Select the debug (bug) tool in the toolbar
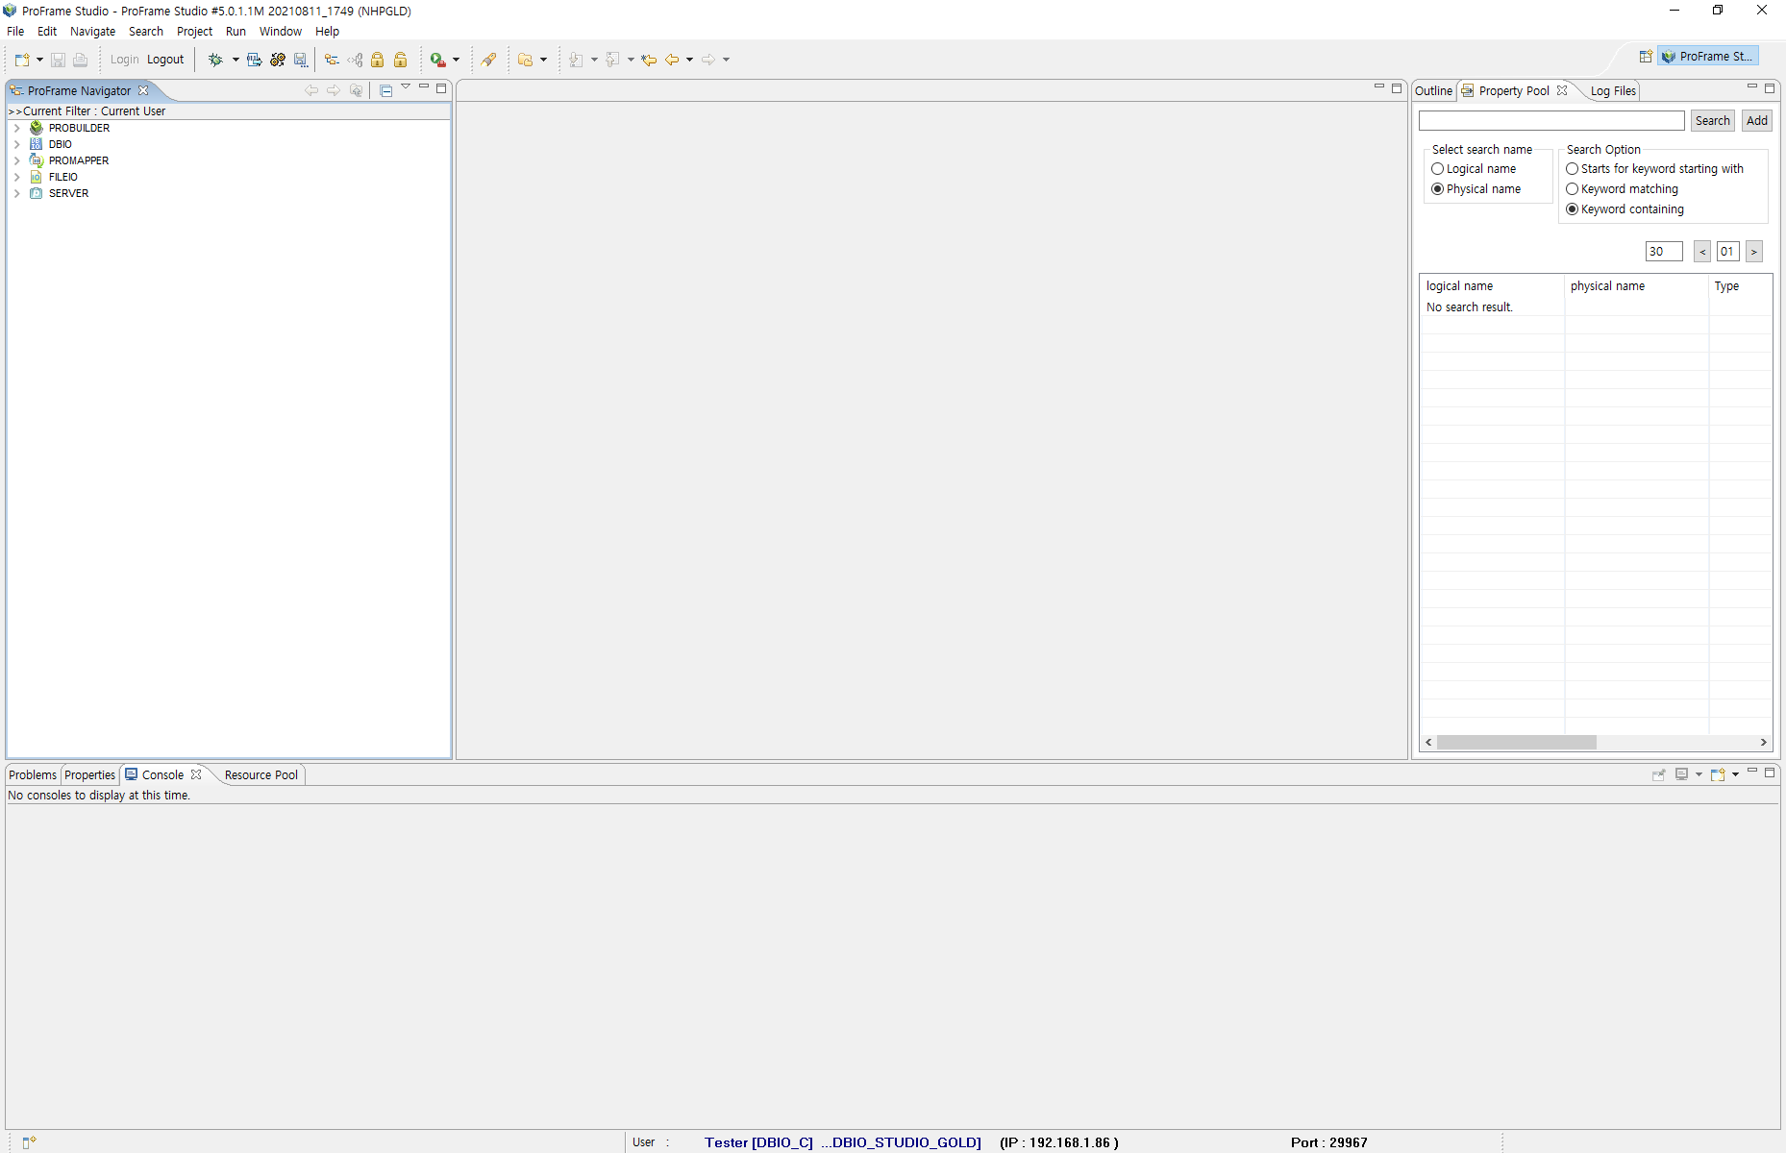 (x=215, y=60)
